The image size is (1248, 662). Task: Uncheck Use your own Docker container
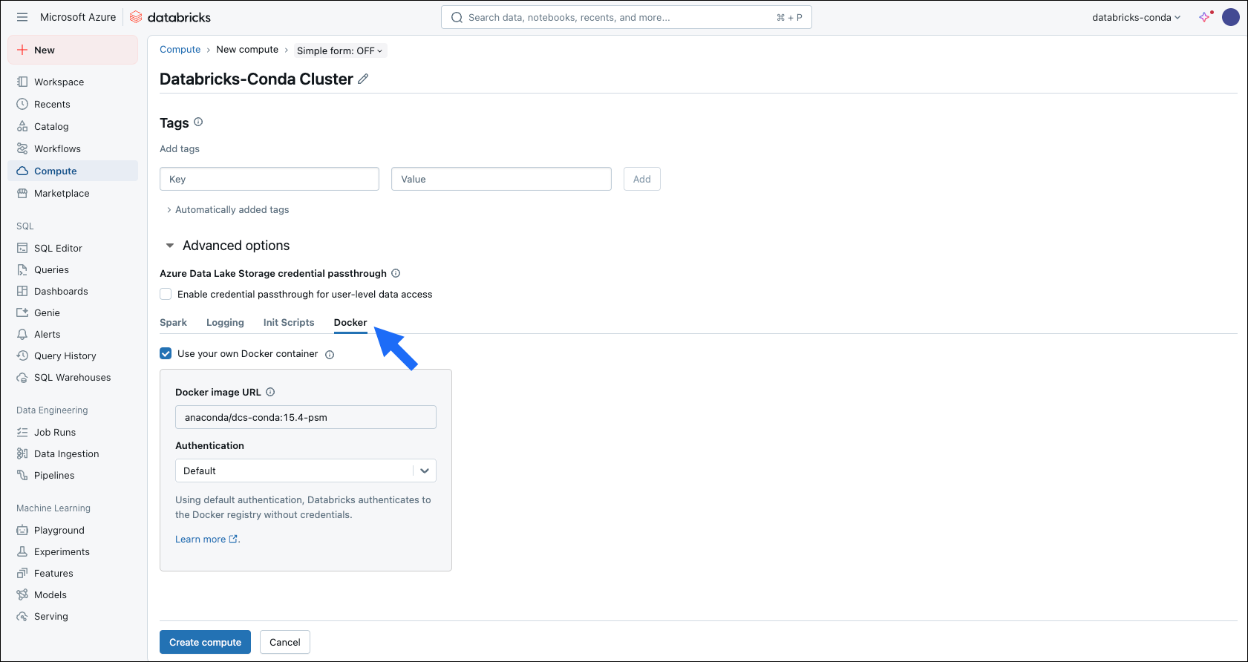click(x=166, y=353)
